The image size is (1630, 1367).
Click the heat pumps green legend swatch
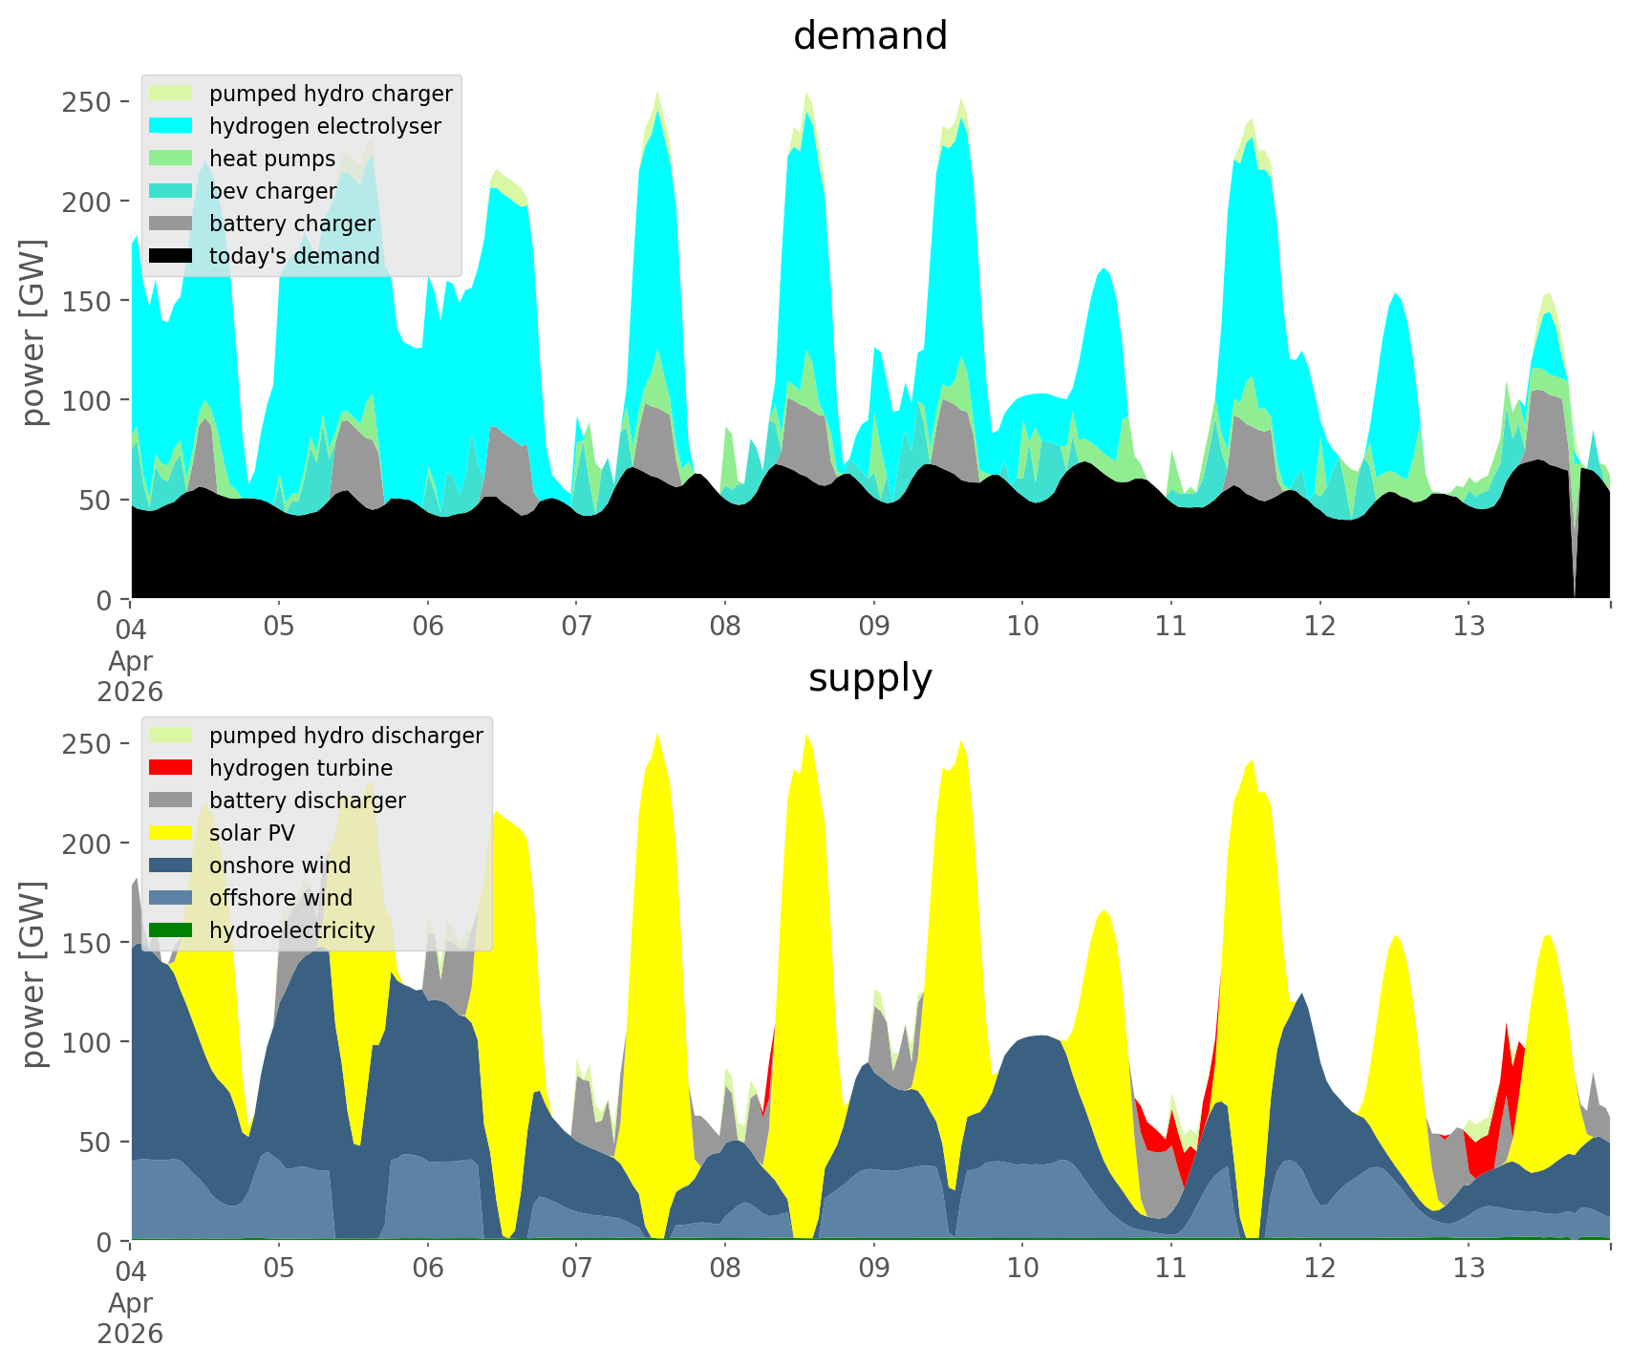pyautogui.click(x=171, y=159)
